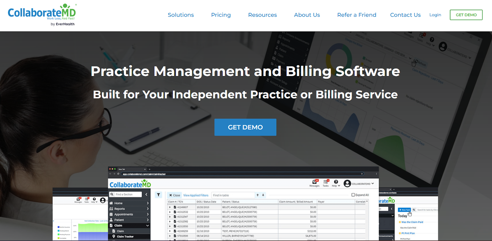The height and width of the screenshot is (241, 492).
Task: Open the Pricing page
Action: point(221,15)
